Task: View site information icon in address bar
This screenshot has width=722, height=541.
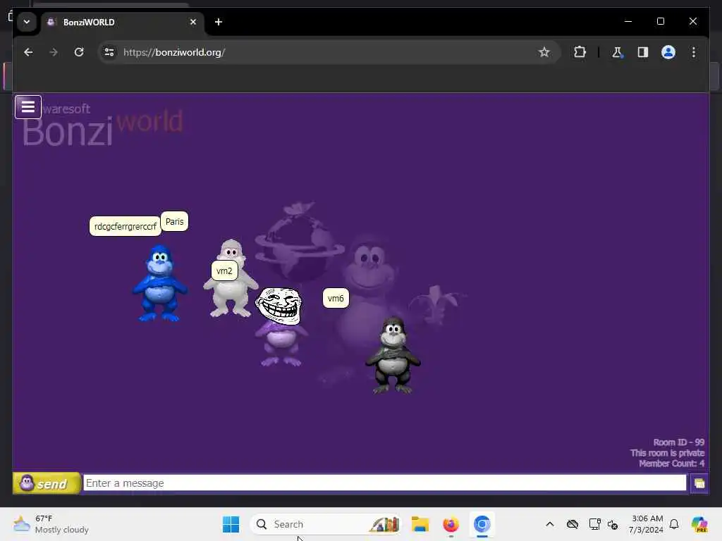Action: pyautogui.click(x=109, y=52)
